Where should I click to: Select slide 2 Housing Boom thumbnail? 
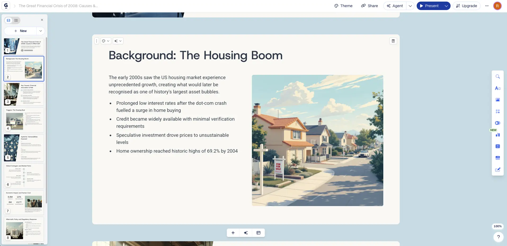tap(24, 69)
